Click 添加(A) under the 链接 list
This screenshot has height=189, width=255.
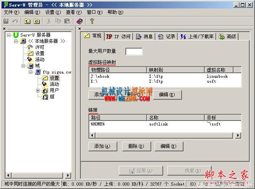coord(103,146)
